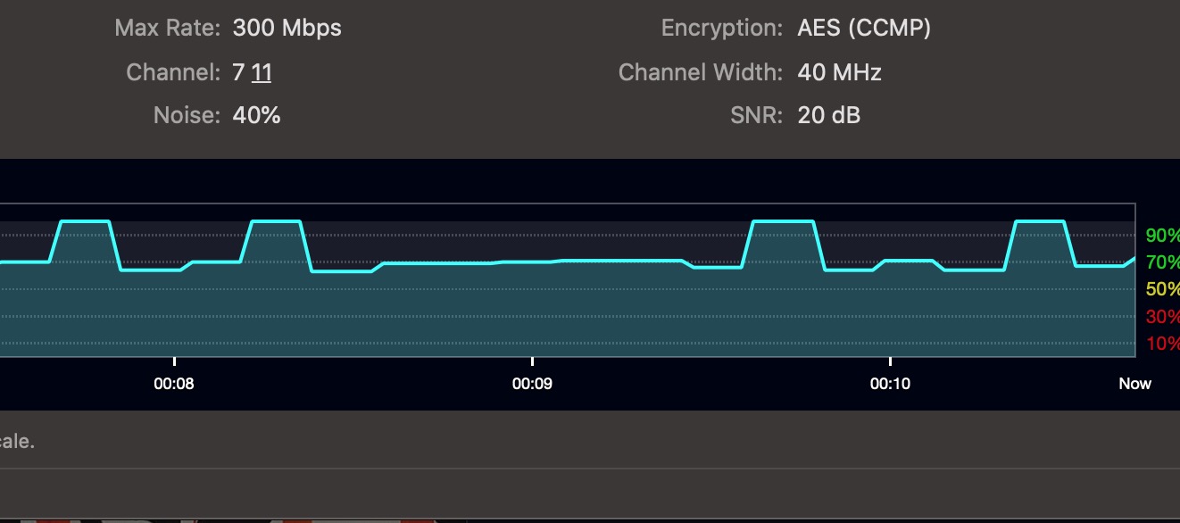Click the underlined channel 11 value
This screenshot has height=523, width=1180.
point(262,72)
